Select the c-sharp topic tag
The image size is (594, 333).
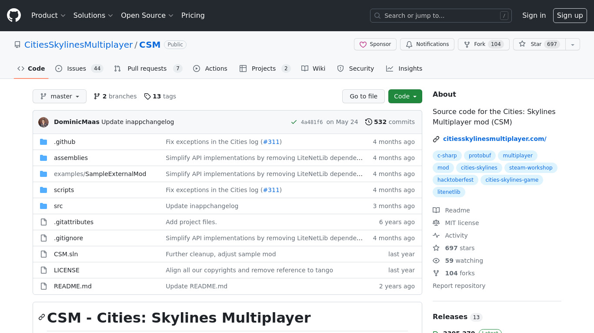point(447,156)
